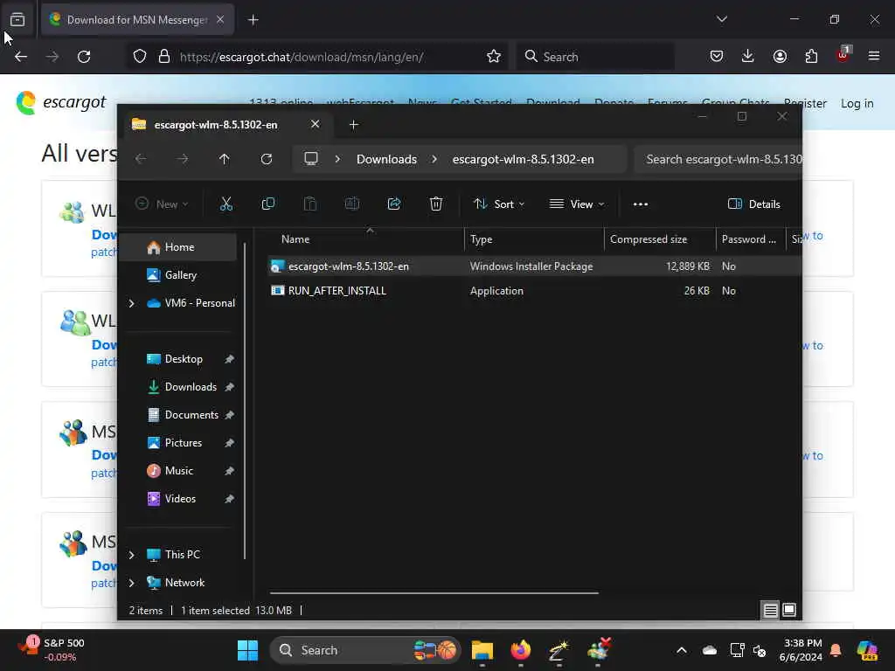Toggle the Details pane button
895x671 pixels.
(753, 204)
